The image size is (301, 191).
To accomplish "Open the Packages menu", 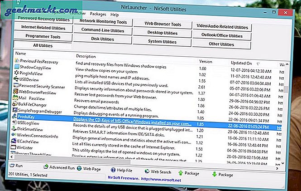I will (x=98, y=14).
